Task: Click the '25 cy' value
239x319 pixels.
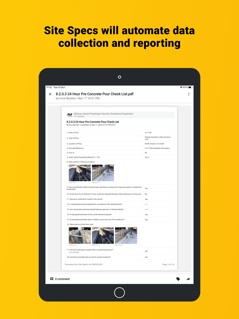Action: click(x=147, y=157)
